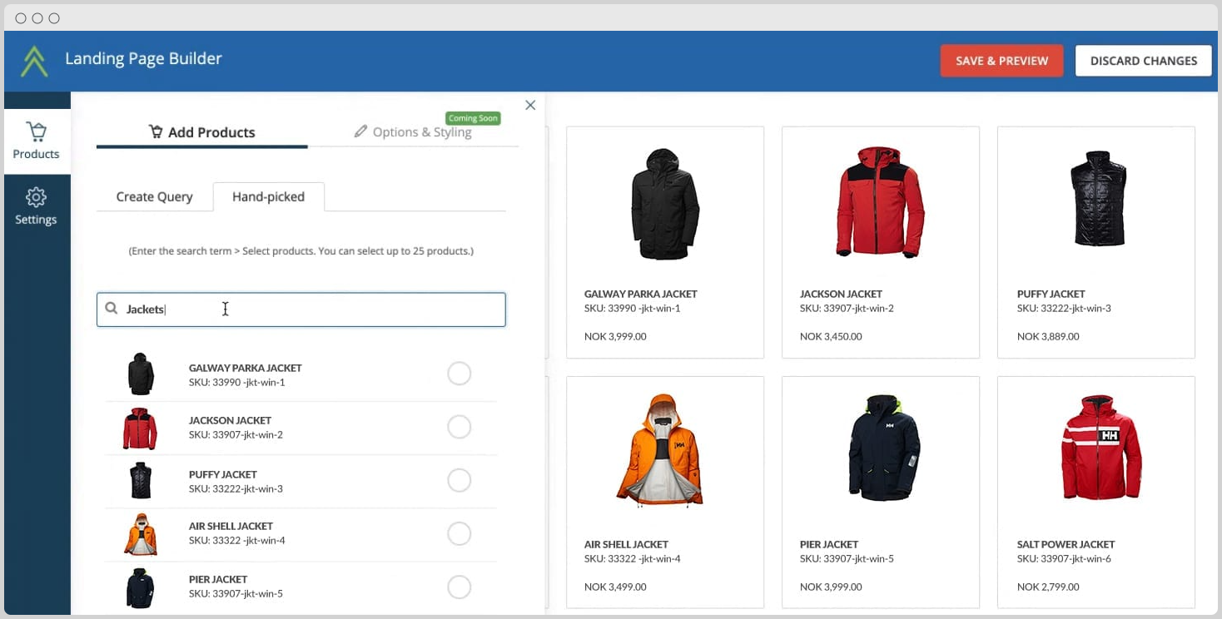The height and width of the screenshot is (619, 1222).
Task: Click Salt Power Jacket image in grid
Action: click(x=1100, y=448)
